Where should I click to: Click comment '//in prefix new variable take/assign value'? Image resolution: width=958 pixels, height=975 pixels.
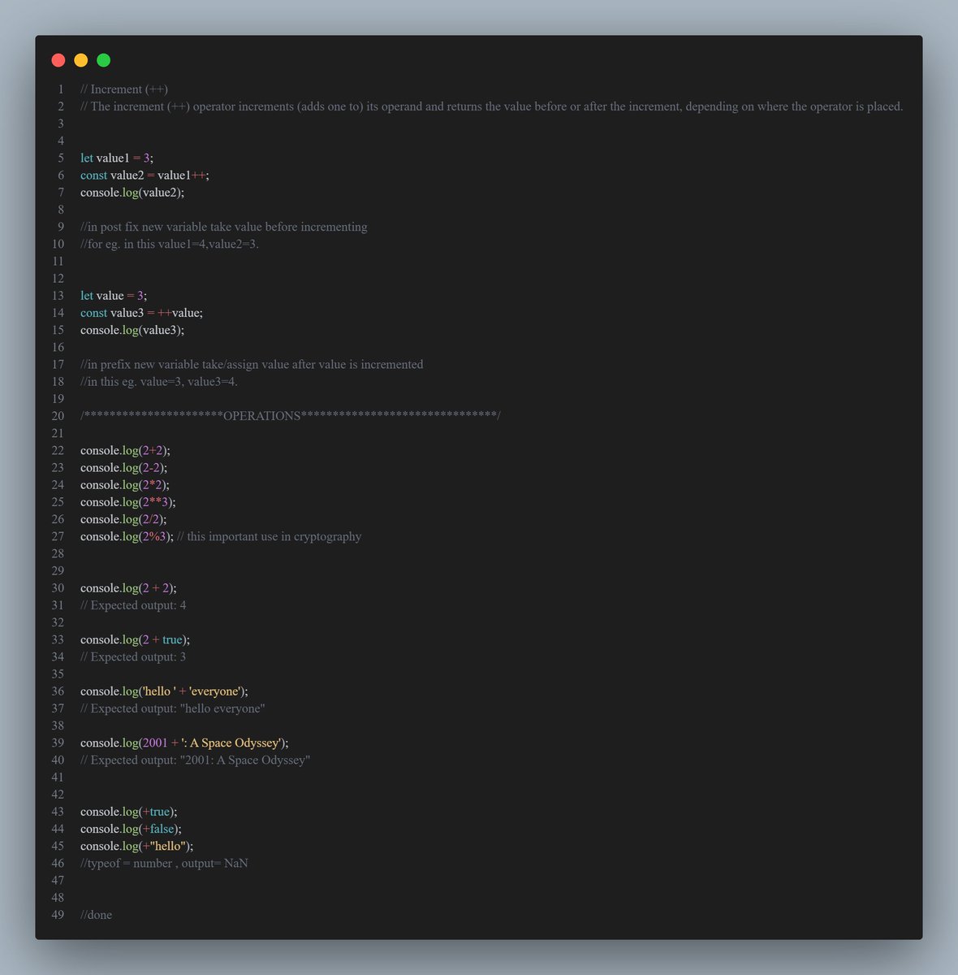click(x=252, y=364)
